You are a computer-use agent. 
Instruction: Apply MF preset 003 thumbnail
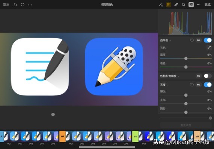[x=93, y=136]
